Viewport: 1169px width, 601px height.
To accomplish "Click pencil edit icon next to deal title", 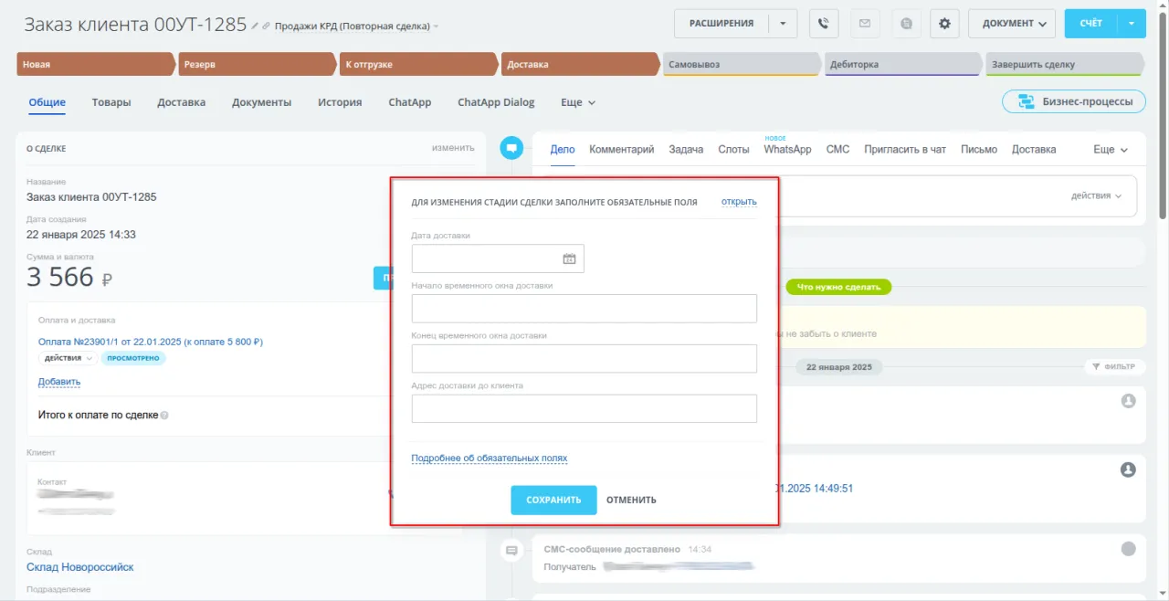I will [x=256, y=26].
